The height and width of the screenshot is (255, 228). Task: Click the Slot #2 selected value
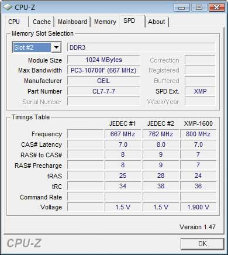[x=32, y=47]
